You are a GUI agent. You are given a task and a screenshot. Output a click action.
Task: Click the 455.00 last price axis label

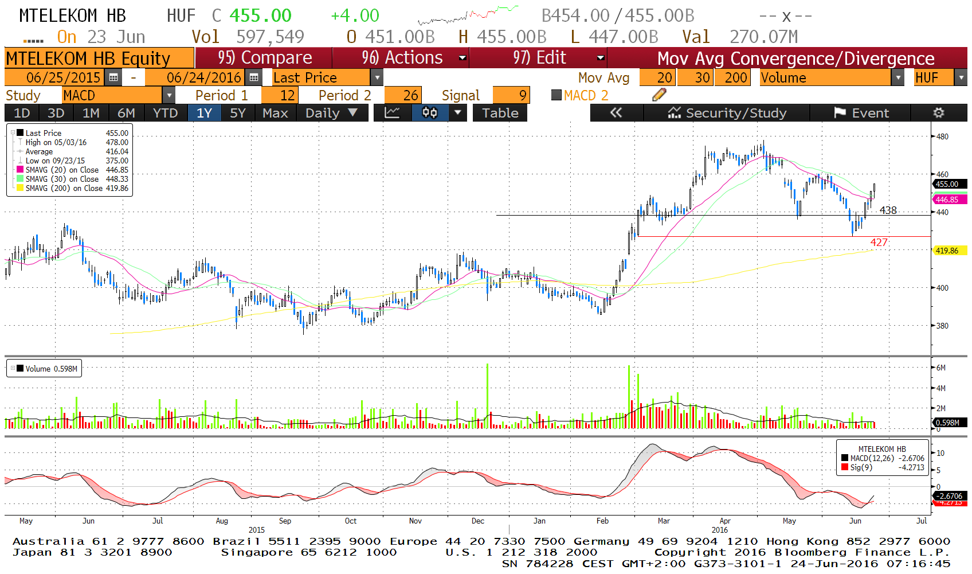[950, 184]
